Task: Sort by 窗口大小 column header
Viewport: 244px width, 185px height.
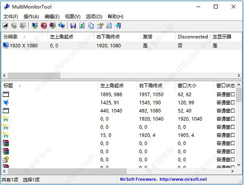Action: pyautogui.click(x=194, y=86)
